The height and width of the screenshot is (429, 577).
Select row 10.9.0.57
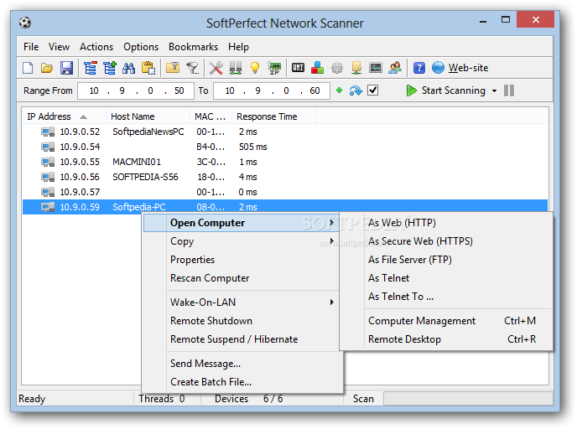(285, 192)
